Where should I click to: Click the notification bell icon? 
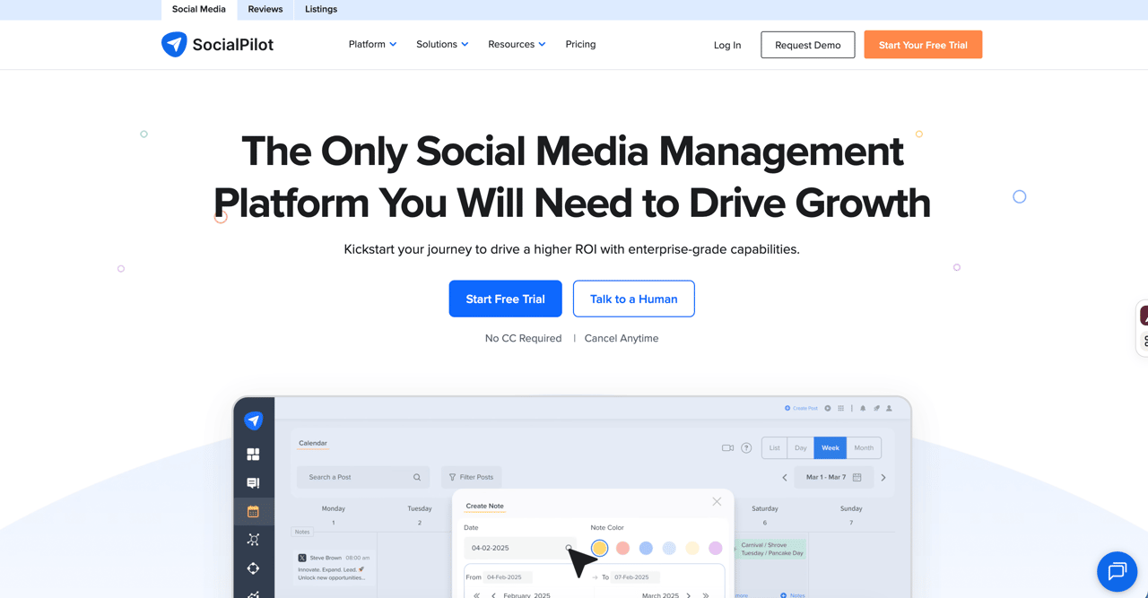point(863,408)
